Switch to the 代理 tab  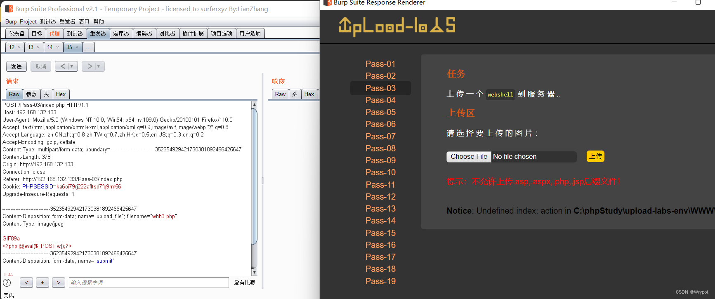click(54, 33)
